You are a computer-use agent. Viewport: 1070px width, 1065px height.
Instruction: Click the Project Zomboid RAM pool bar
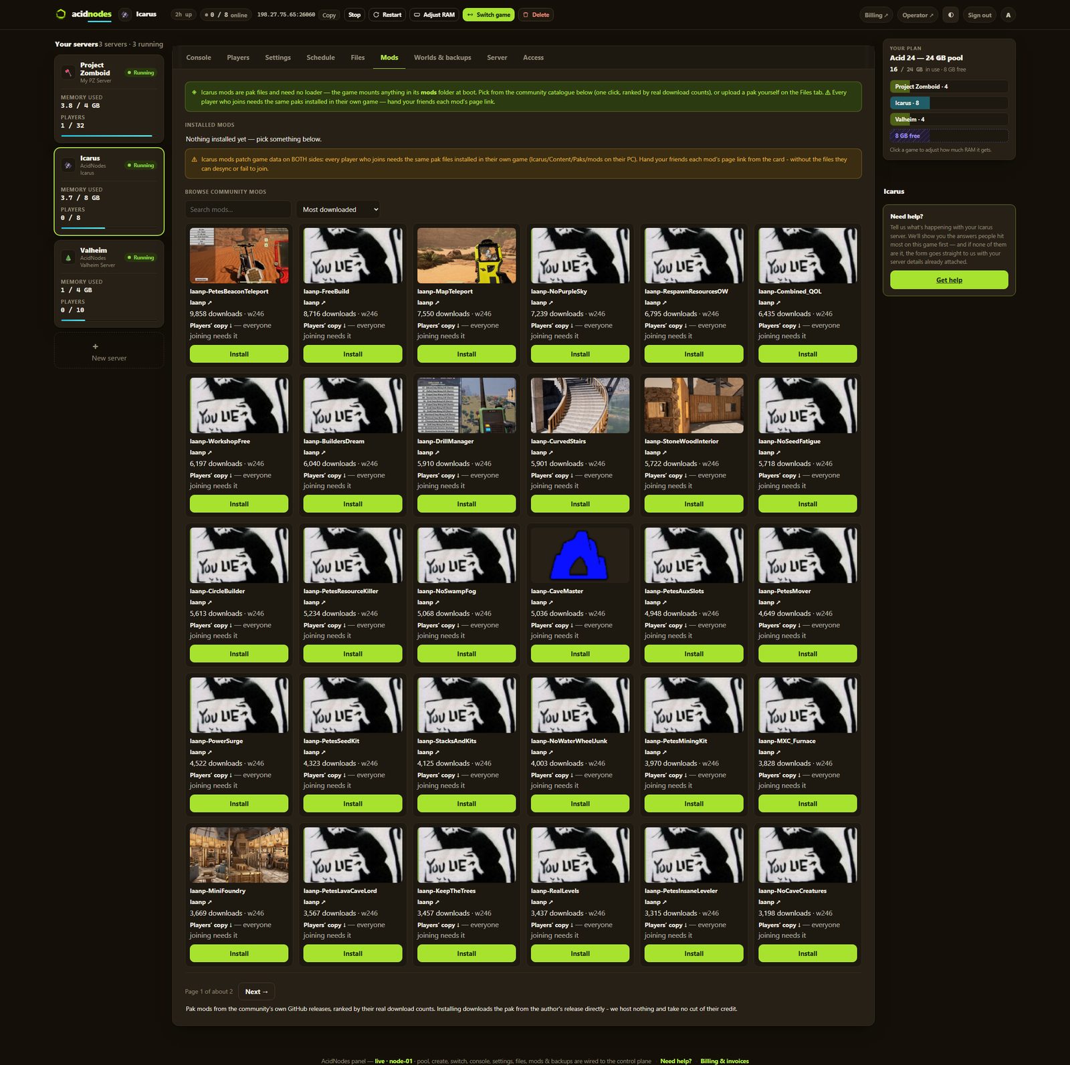tap(949, 86)
